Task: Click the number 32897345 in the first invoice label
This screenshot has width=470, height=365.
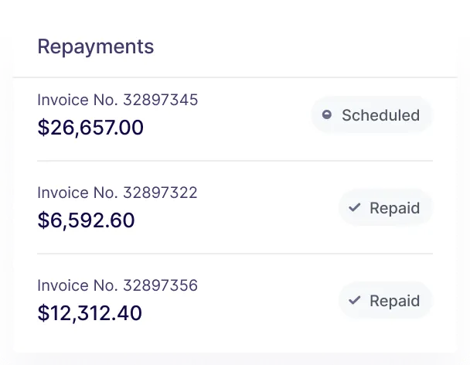Action: point(161,100)
